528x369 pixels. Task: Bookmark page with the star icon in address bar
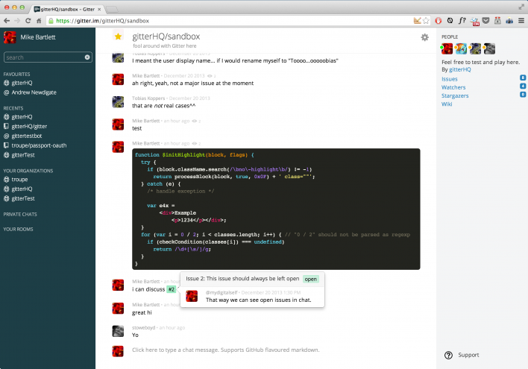pyautogui.click(x=426, y=21)
